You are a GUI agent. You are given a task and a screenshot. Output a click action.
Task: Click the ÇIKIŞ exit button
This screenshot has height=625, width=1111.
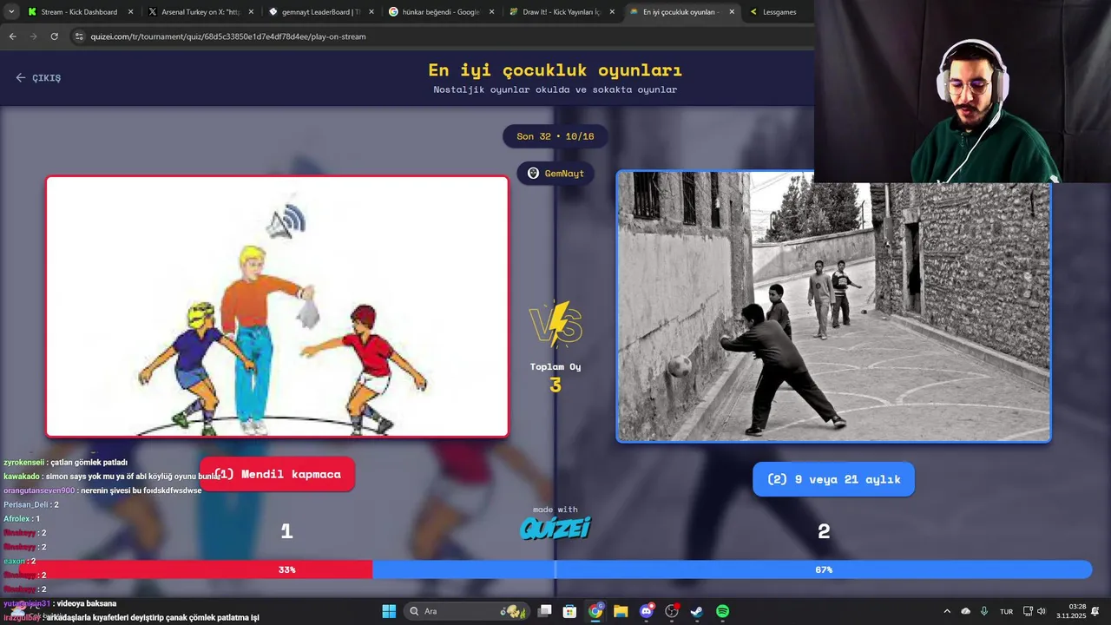tap(38, 77)
